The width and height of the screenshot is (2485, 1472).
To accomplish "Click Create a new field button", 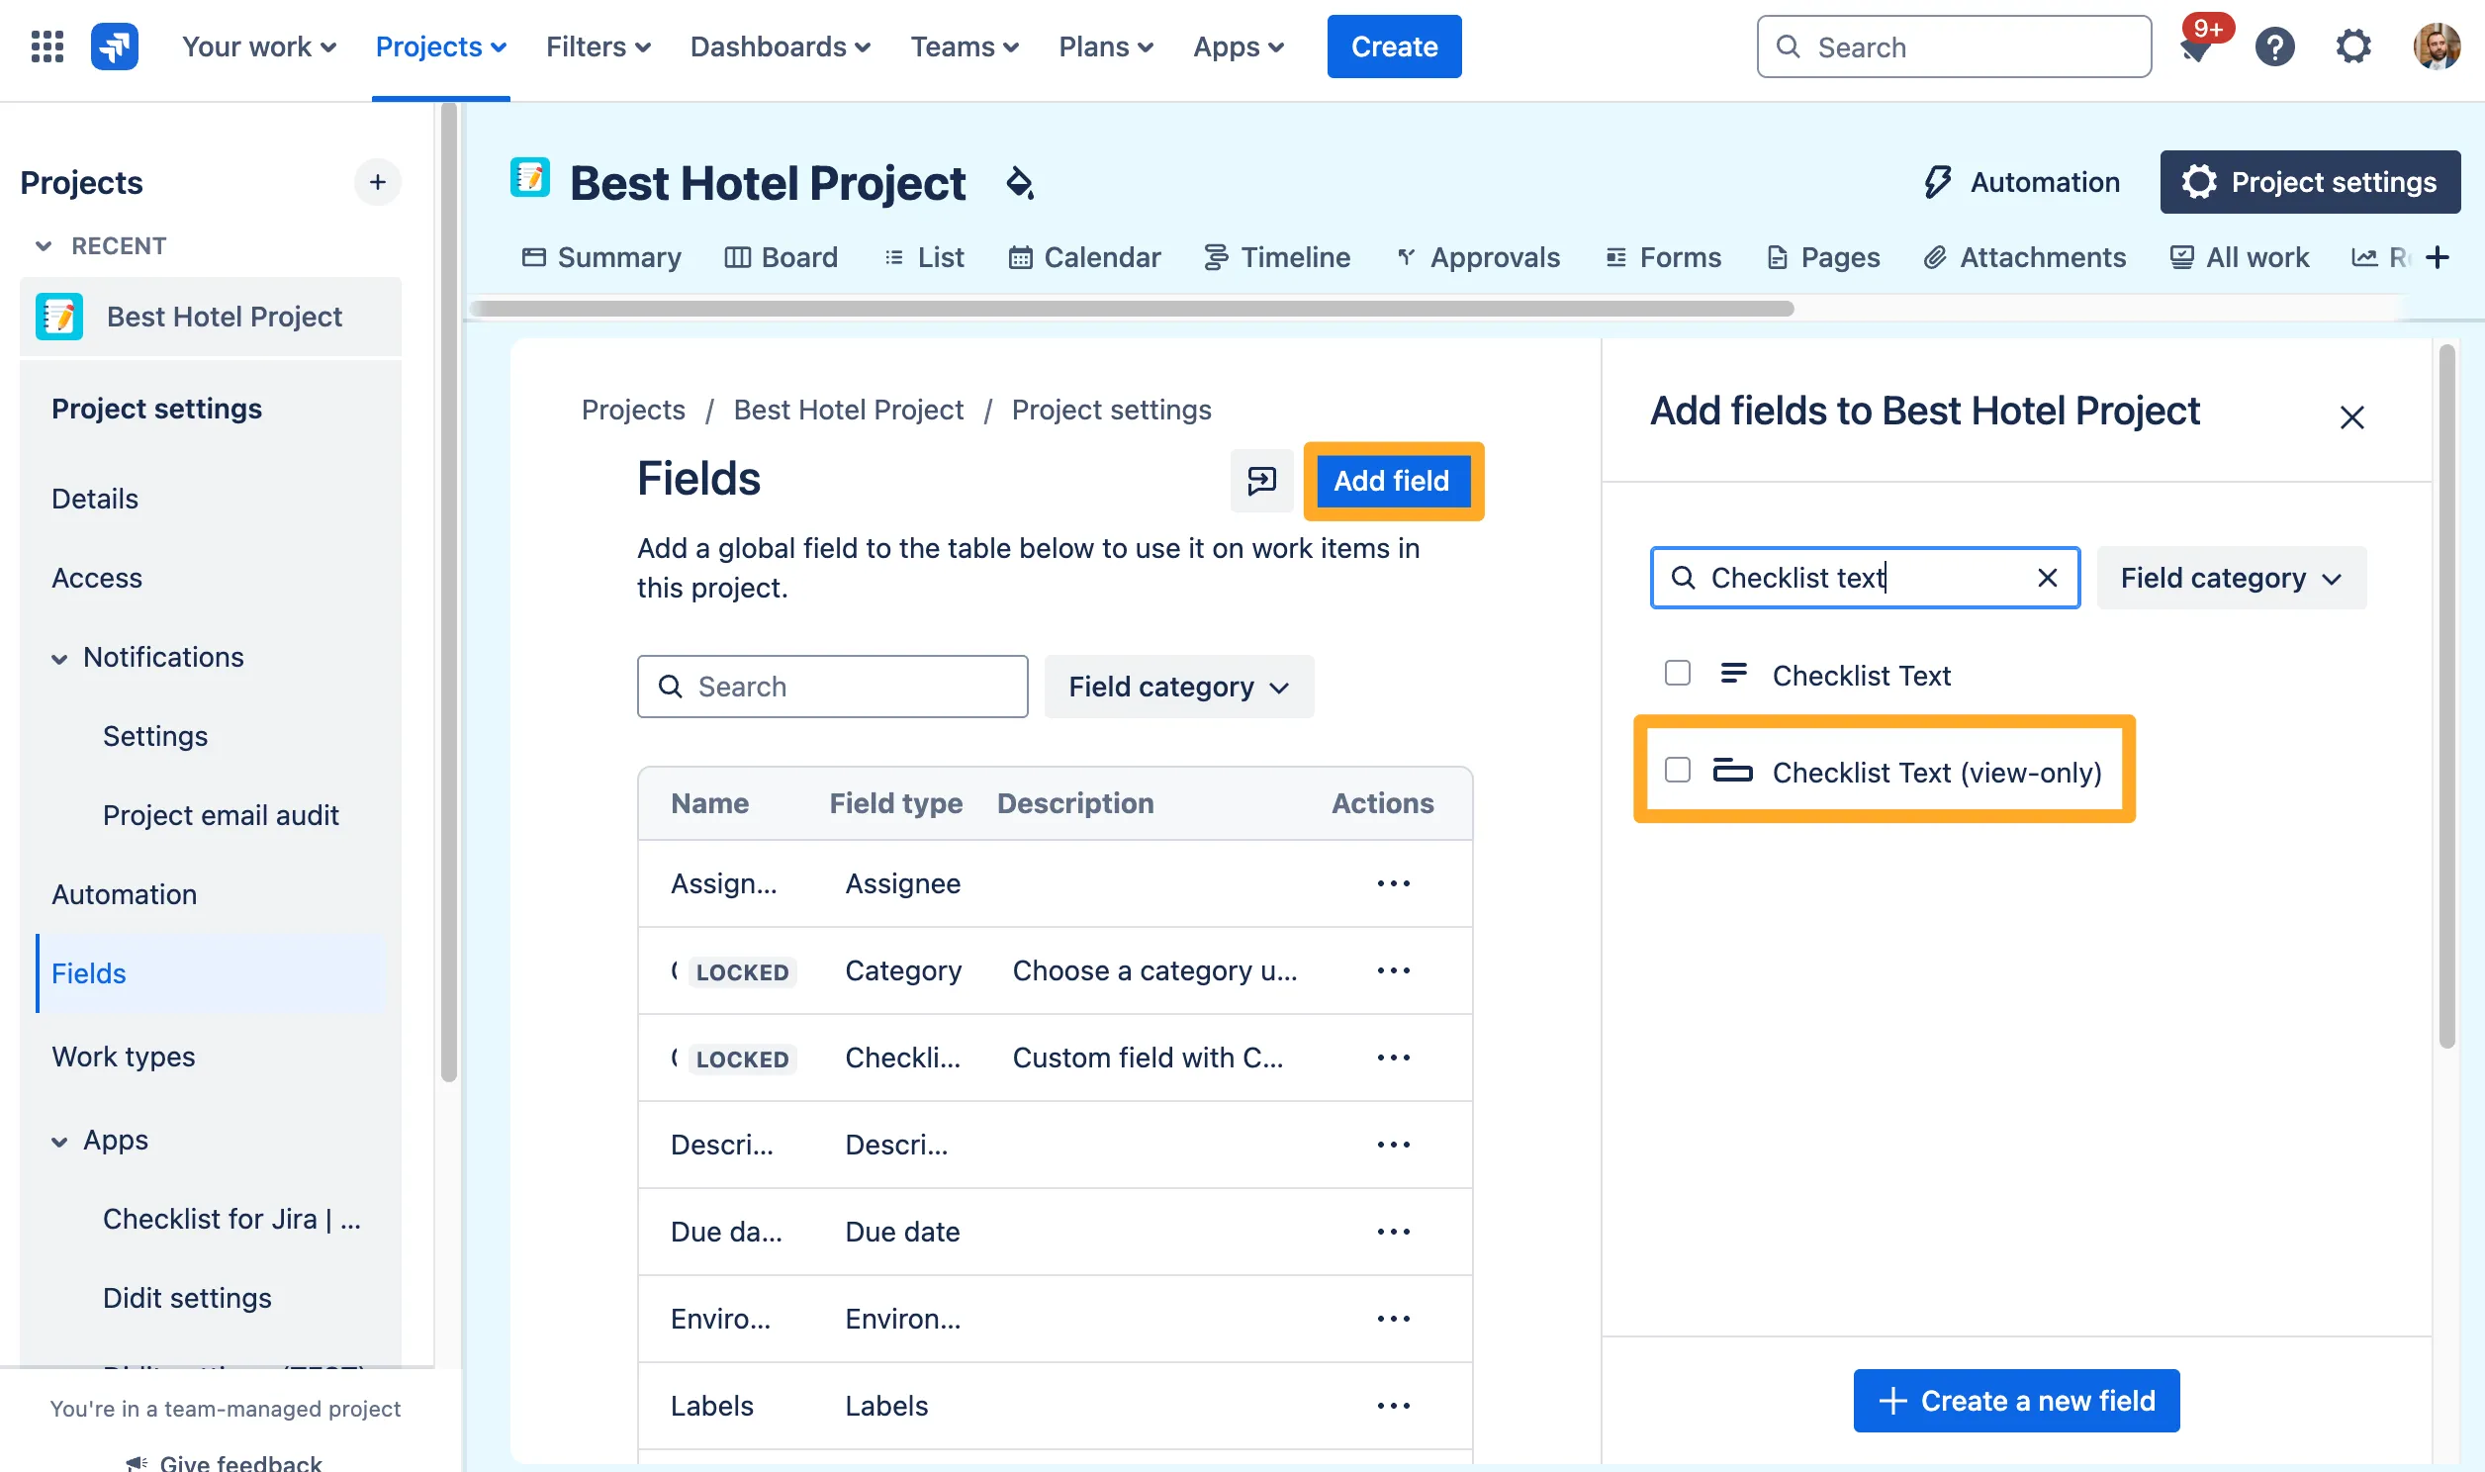I will pos(2016,1401).
